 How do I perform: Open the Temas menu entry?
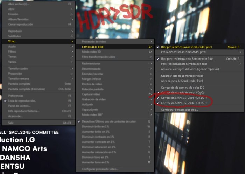click(38, 57)
